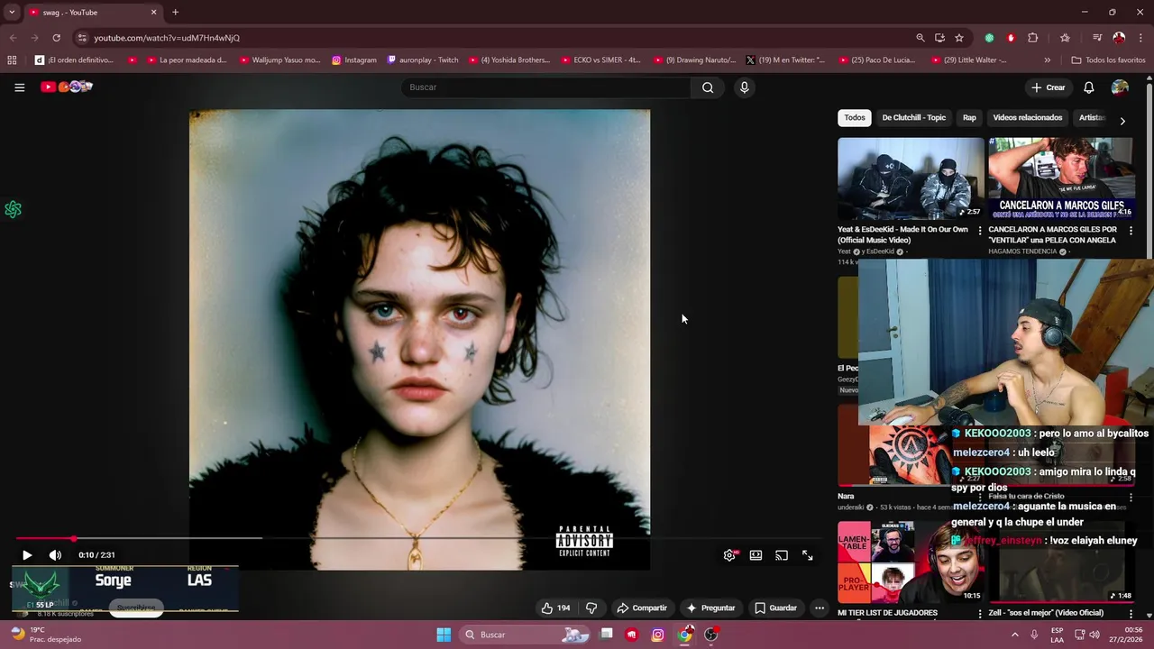Open more actions ellipsis below video
Image resolution: width=1154 pixels, height=649 pixels.
(x=820, y=608)
